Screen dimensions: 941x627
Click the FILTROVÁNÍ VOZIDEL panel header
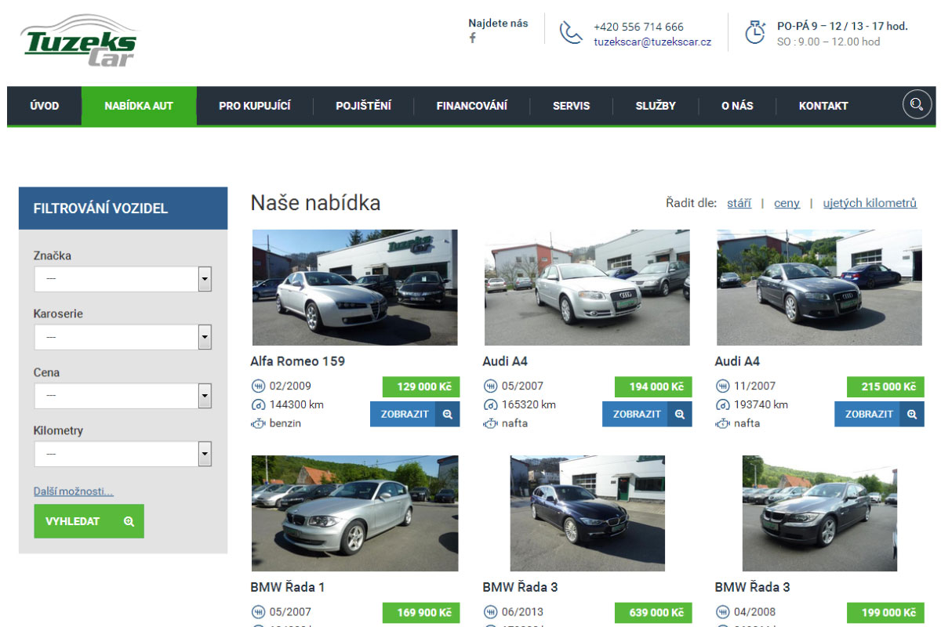pyautogui.click(x=123, y=208)
